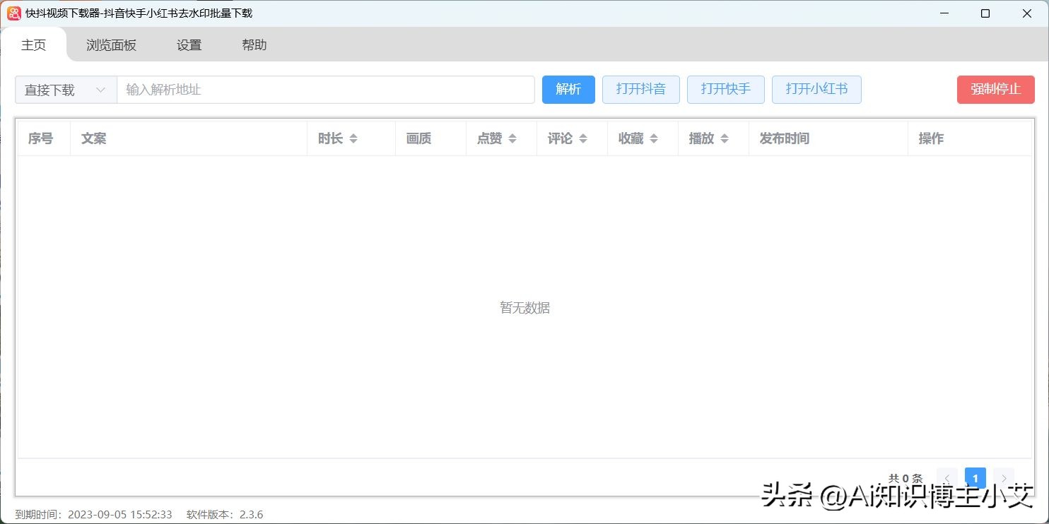
Task: Toggle sorting on the 评论 comments column
Action: tap(583, 138)
